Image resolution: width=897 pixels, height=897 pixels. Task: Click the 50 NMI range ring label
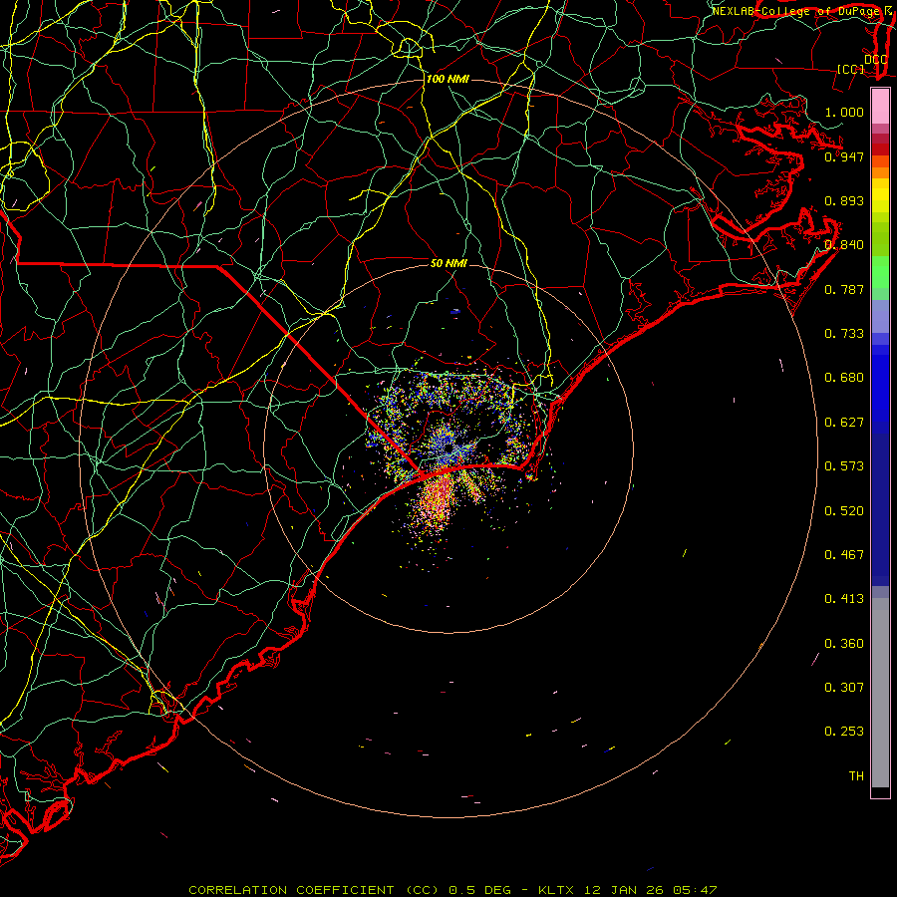[448, 263]
